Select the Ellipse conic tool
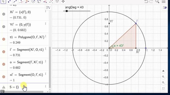170x95 pixels. tap(39, 2)
